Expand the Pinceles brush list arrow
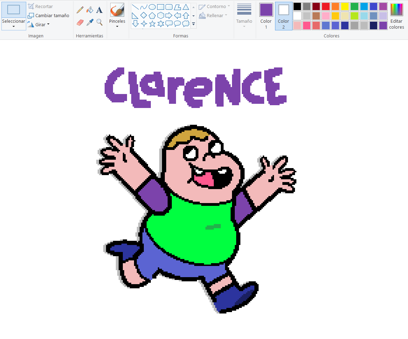Viewport: 408px width, 339px height. (x=117, y=26)
